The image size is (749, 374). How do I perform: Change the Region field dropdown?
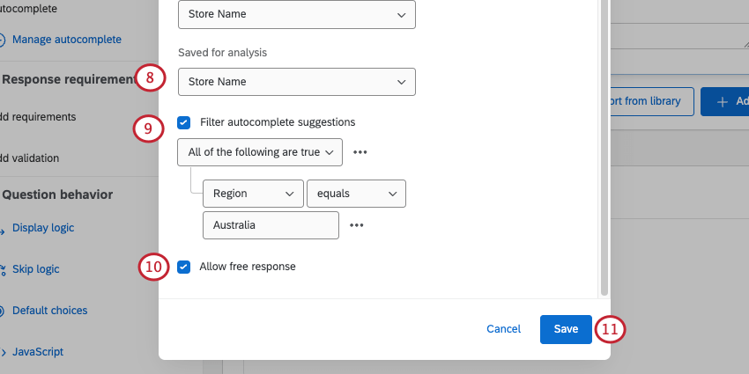click(252, 194)
